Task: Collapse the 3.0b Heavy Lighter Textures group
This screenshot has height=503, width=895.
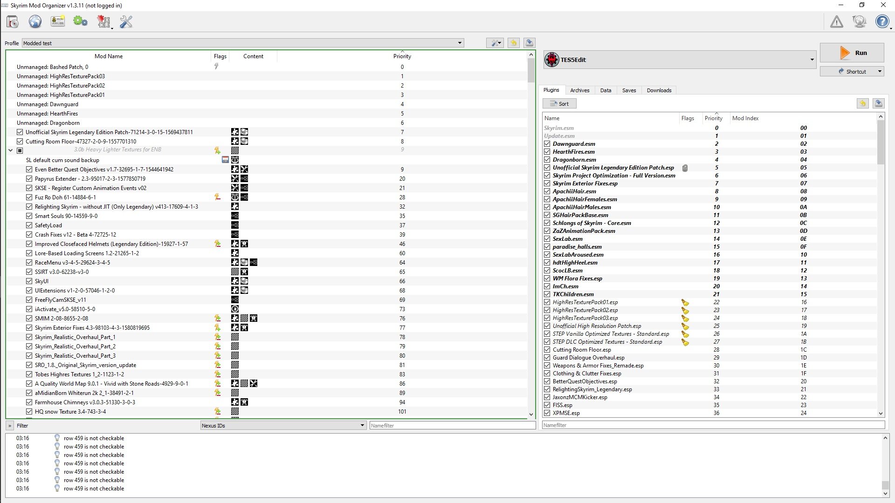Action: coord(10,150)
